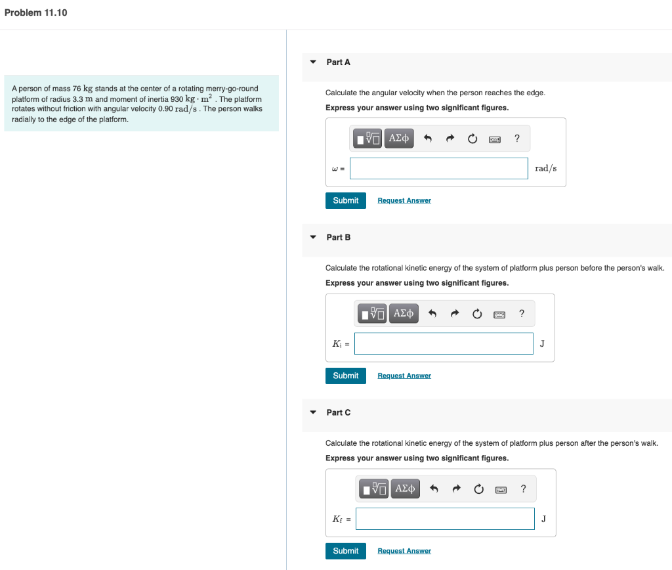Reset the Part B answer with circular reset icon
This screenshot has width=672, height=570.
point(476,313)
